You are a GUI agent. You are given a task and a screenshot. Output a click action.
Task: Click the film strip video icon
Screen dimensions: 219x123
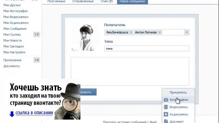[x=166, y=107]
